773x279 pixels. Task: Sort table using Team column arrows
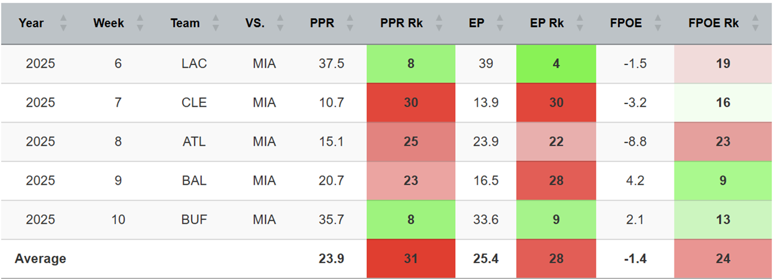point(216,24)
